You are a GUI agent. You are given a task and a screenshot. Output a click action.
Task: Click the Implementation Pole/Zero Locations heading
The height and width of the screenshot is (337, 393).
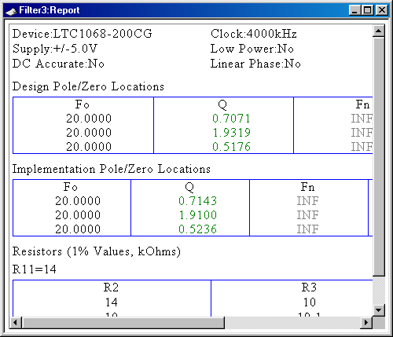coord(112,169)
